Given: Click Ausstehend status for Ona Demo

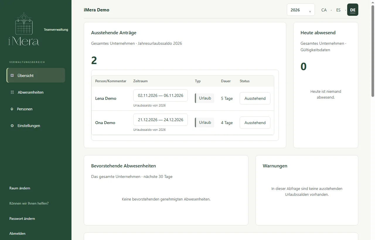Looking at the screenshot, I should pos(255,123).
